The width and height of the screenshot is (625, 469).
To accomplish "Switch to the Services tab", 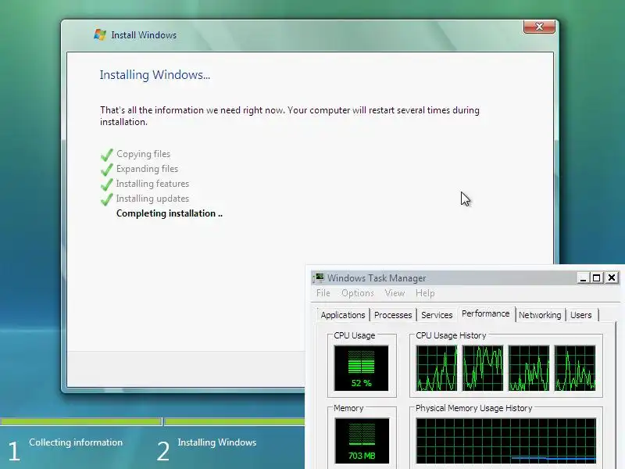I will 437,315.
